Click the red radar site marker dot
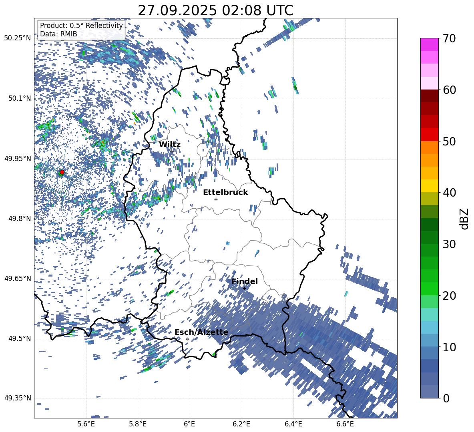Screen dimensions: 474x432 [62, 172]
